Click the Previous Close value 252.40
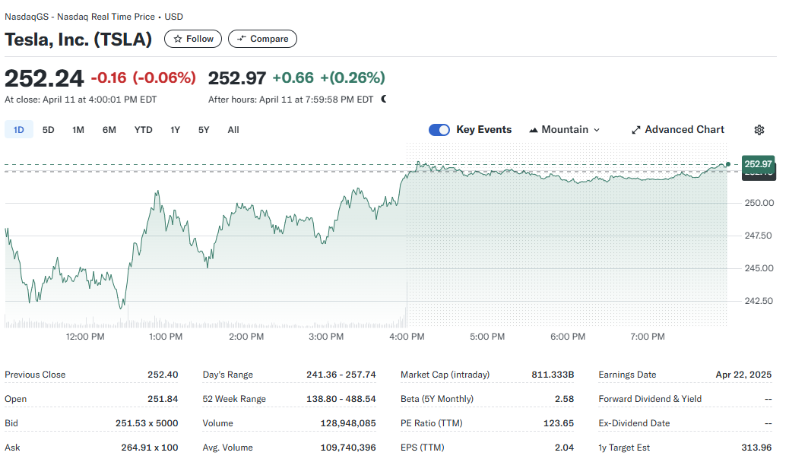This screenshot has height=462, width=789. (x=163, y=375)
